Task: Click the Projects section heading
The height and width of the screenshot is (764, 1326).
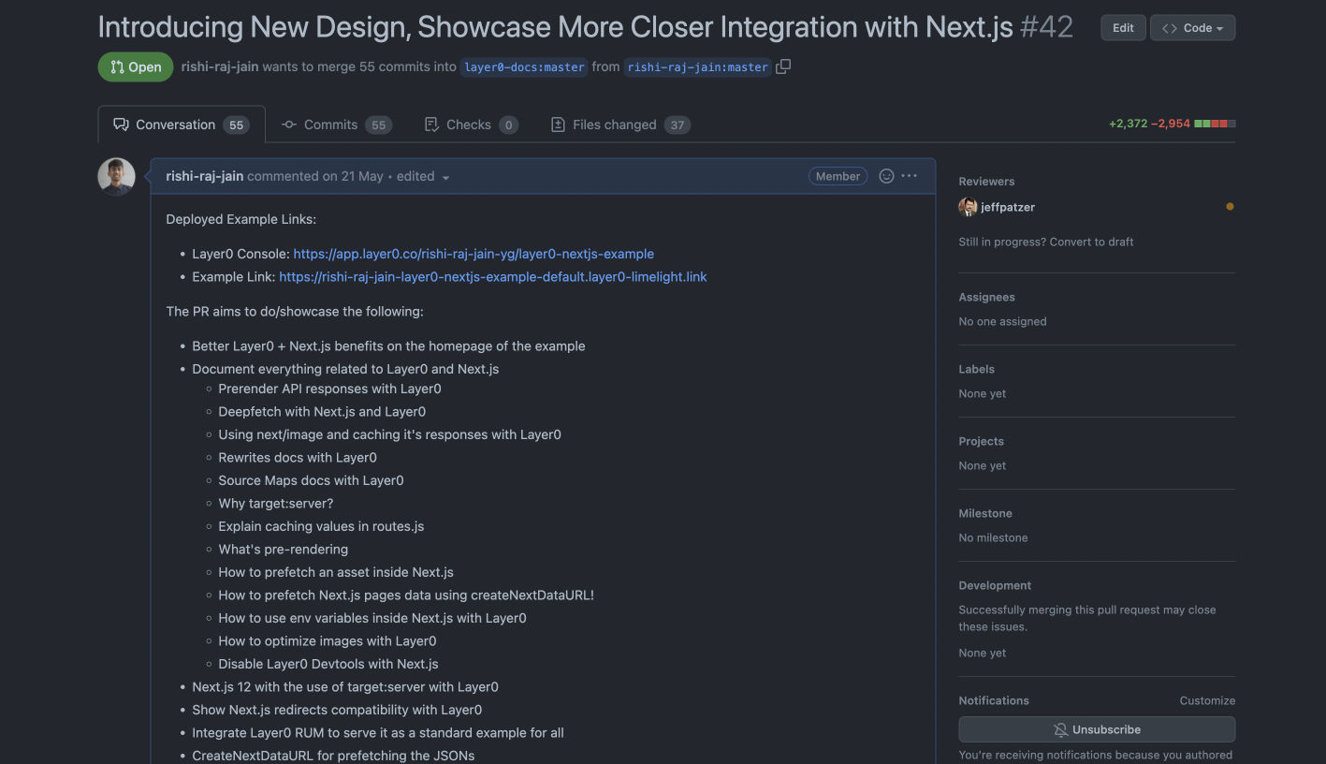Action: click(981, 441)
